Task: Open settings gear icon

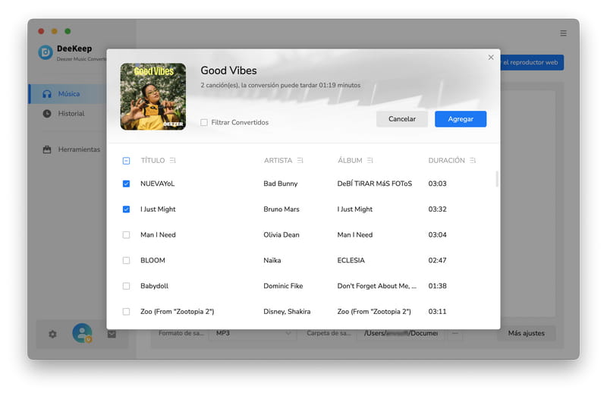Action: (x=52, y=334)
